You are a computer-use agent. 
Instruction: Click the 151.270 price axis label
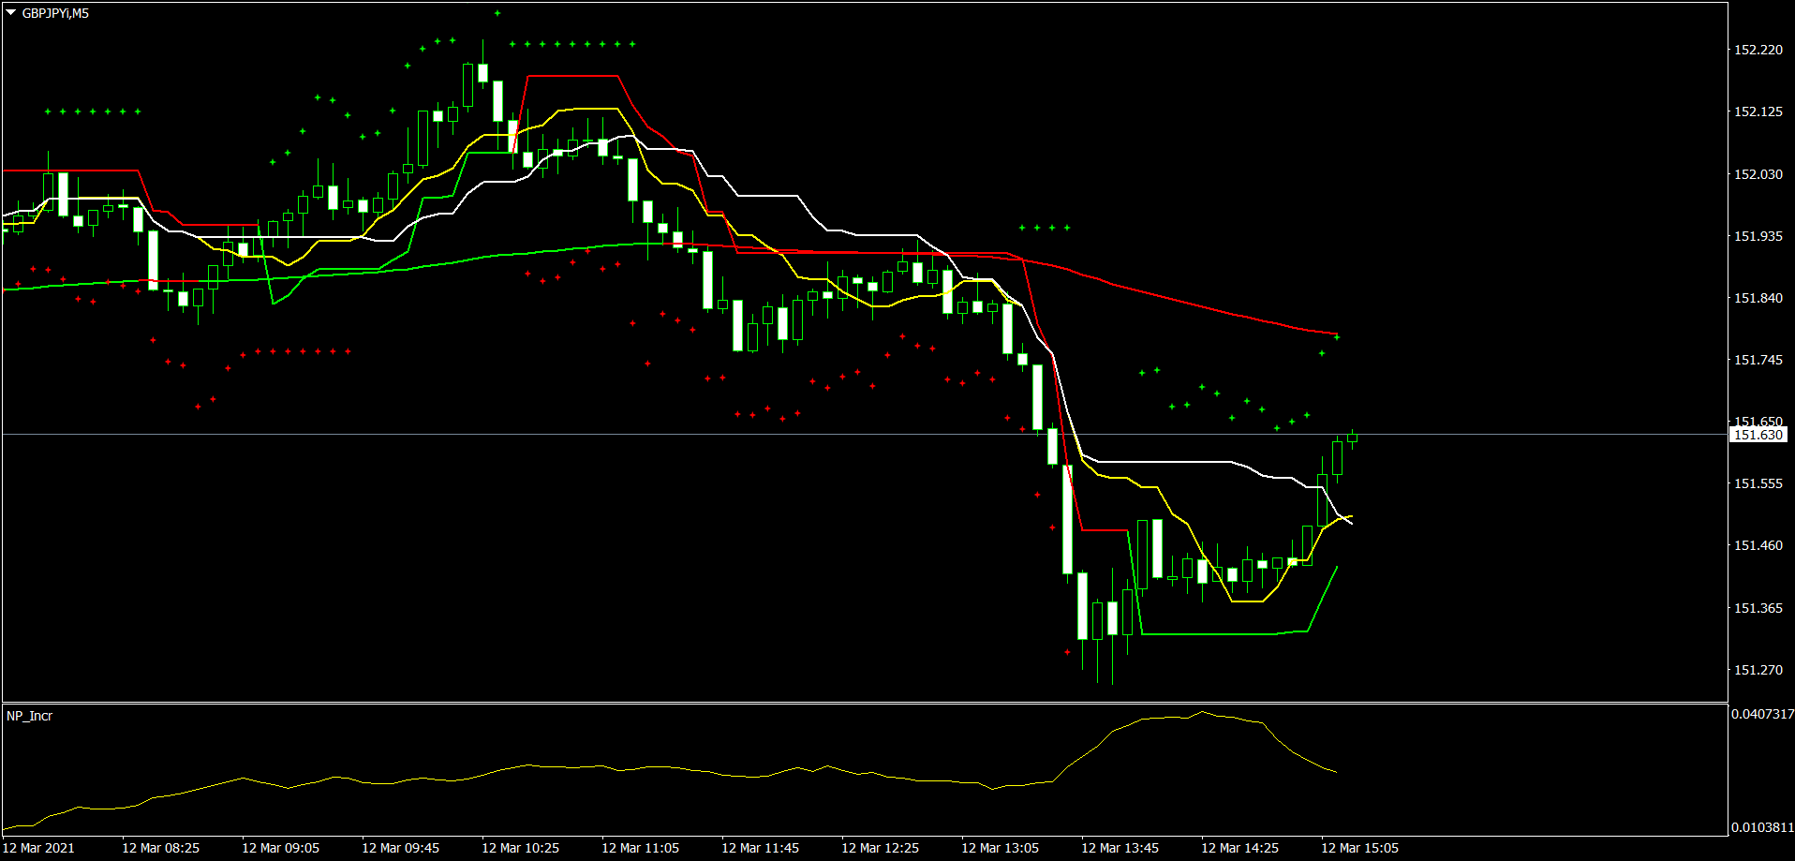point(1758,670)
